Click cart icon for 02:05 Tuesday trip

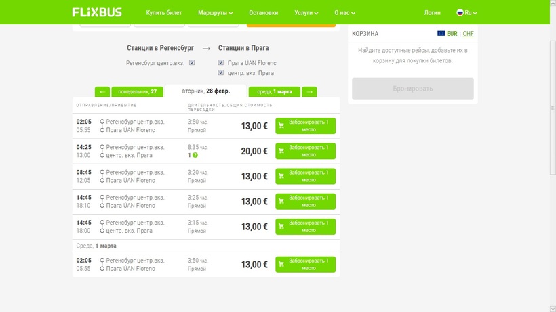281,126
